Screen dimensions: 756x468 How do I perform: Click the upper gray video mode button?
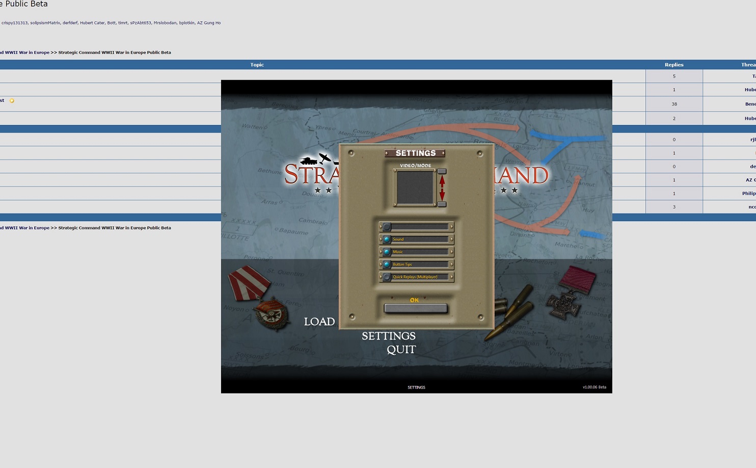pyautogui.click(x=442, y=171)
